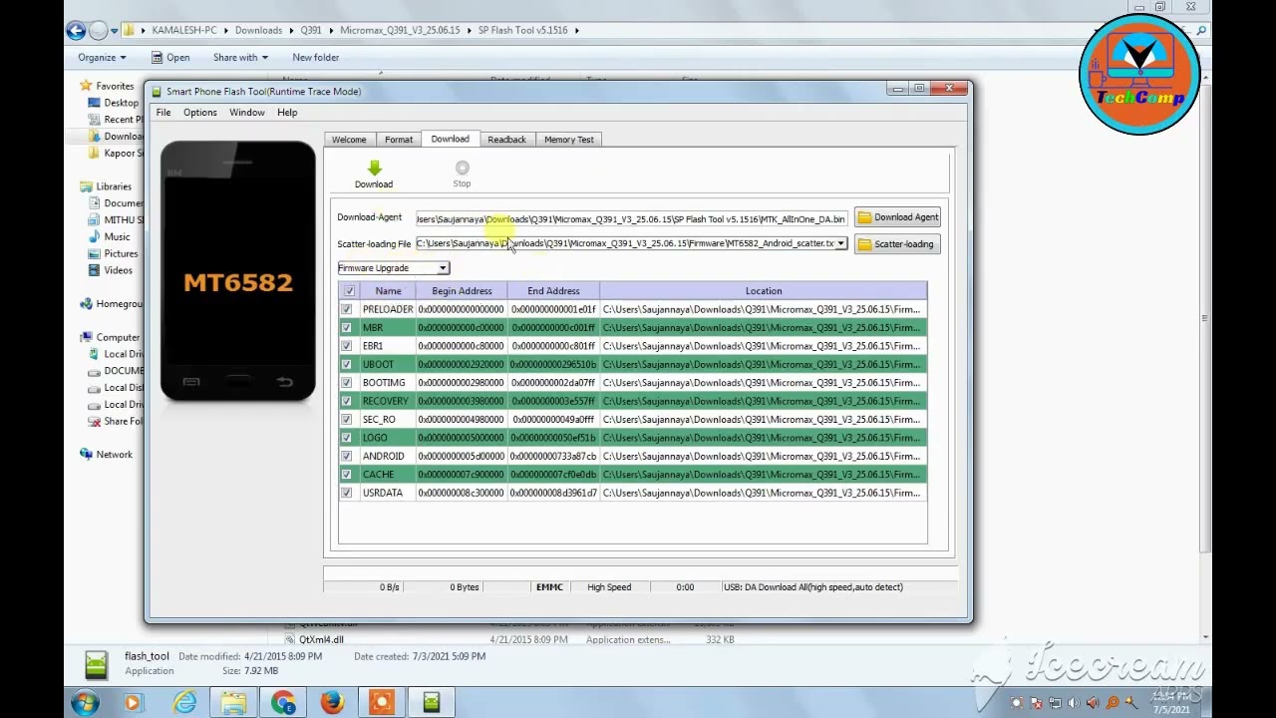1276x718 pixels.
Task: Open File Explorer from taskbar
Action: (x=234, y=703)
